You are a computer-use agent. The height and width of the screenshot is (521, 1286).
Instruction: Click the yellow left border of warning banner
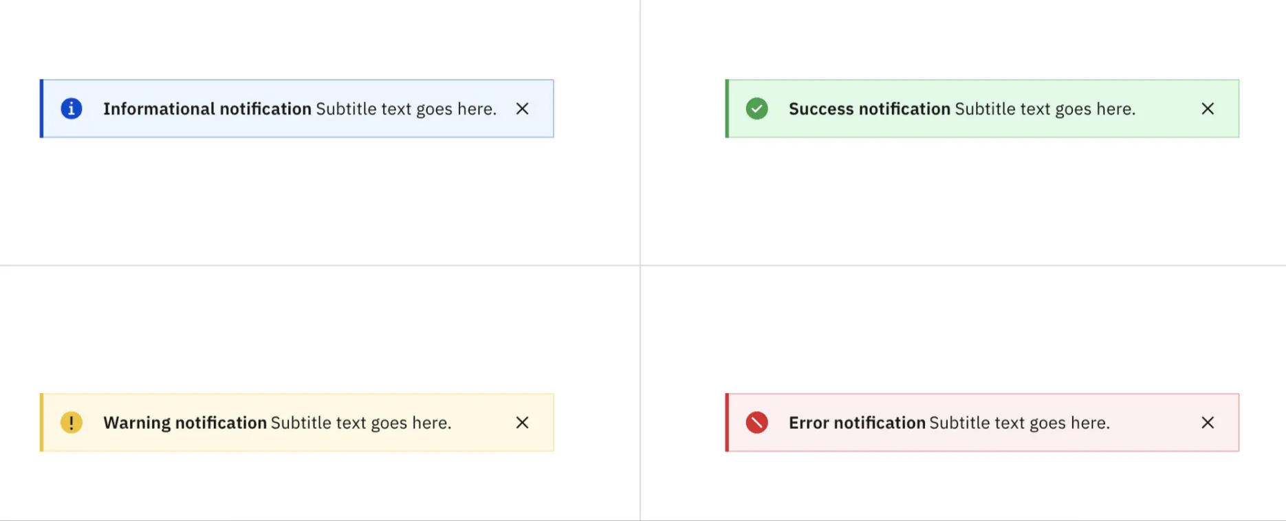(x=41, y=423)
